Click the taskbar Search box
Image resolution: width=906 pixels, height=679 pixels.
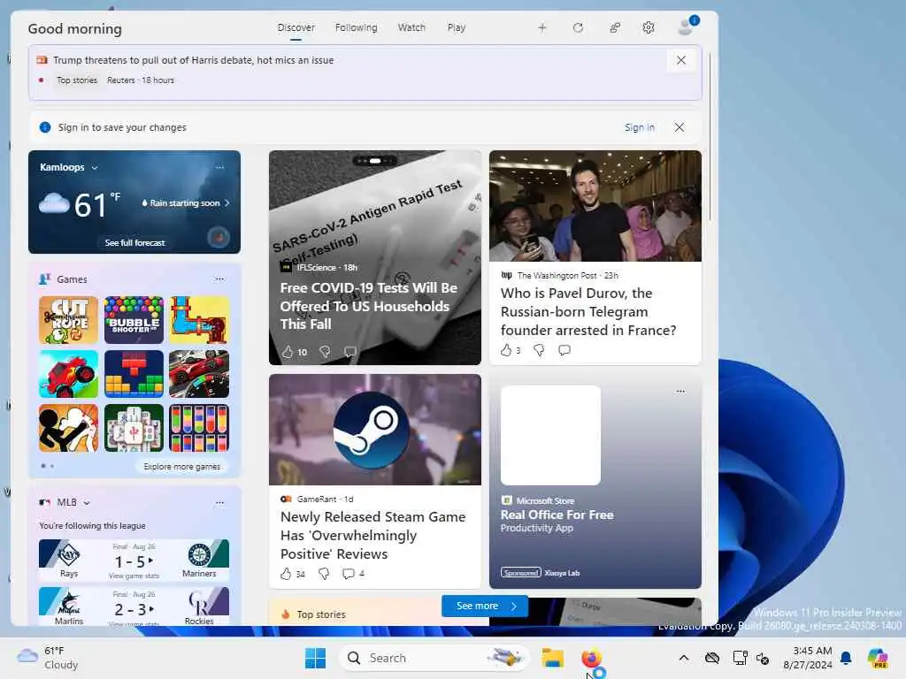(x=434, y=658)
